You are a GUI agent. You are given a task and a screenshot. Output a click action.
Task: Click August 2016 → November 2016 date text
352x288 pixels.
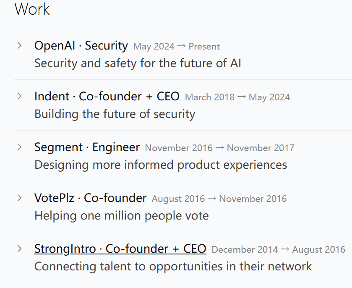(219, 199)
